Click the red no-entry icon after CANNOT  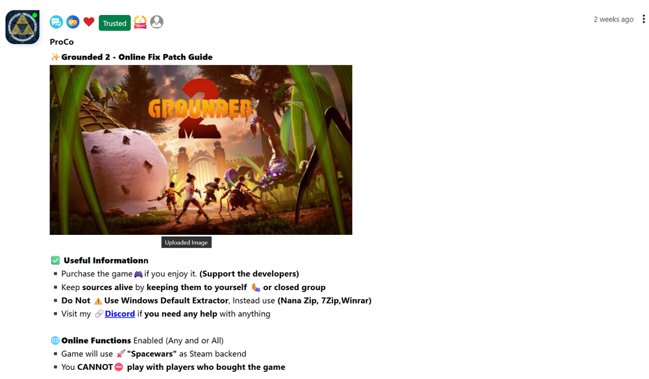(119, 367)
